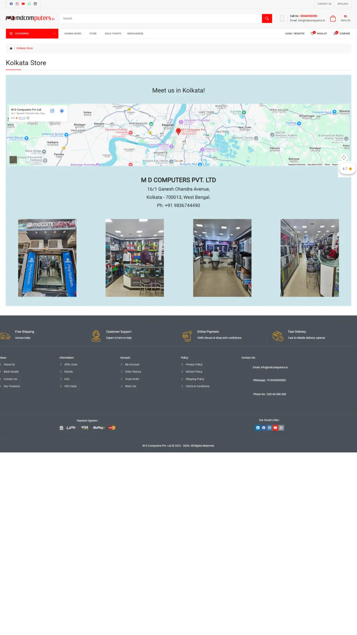Open larger map view icon

(52, 111)
